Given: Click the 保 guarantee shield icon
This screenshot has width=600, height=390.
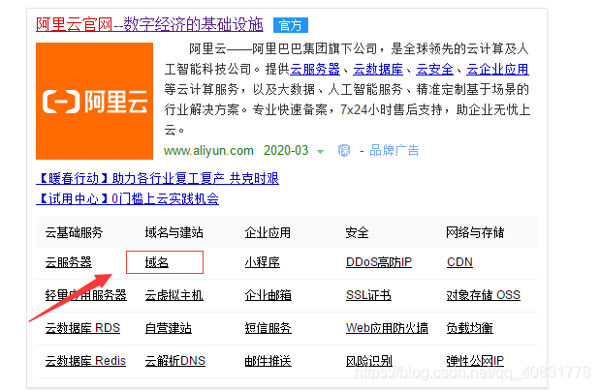Looking at the screenshot, I should [x=344, y=151].
